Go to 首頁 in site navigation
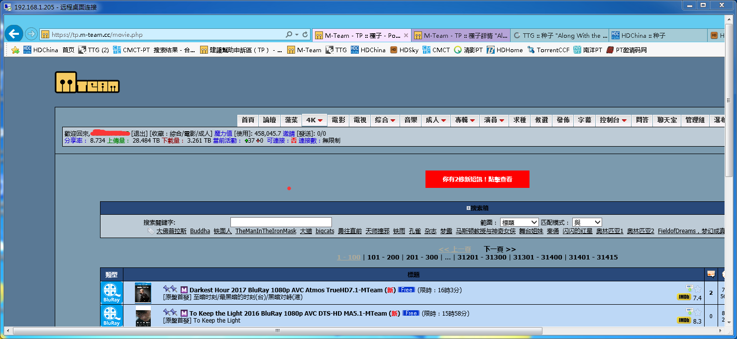Image resolution: width=737 pixels, height=339 pixels. (248, 120)
